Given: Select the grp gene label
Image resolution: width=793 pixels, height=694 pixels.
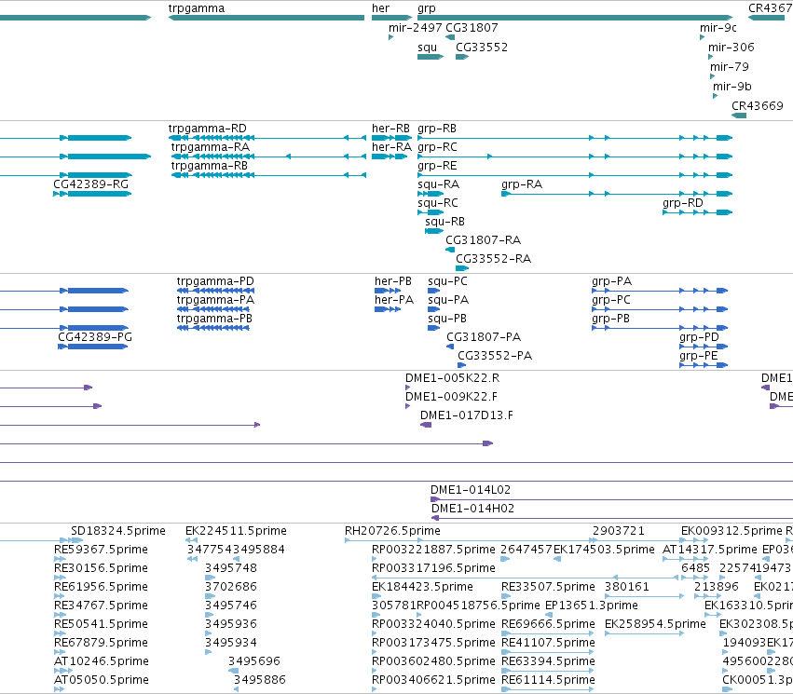Looking at the screenshot, I should (x=427, y=8).
